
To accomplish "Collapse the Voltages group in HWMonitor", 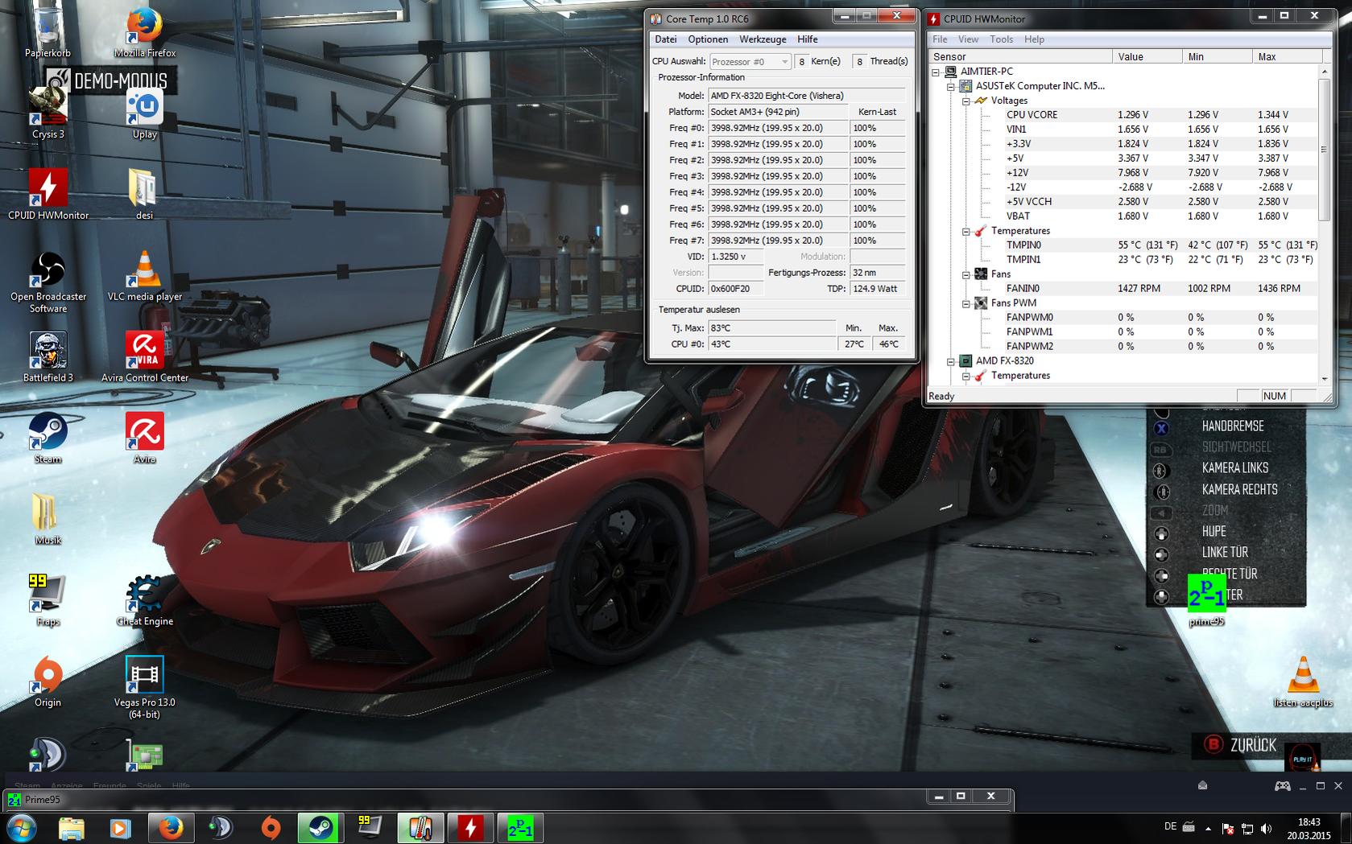I will coord(965,101).
